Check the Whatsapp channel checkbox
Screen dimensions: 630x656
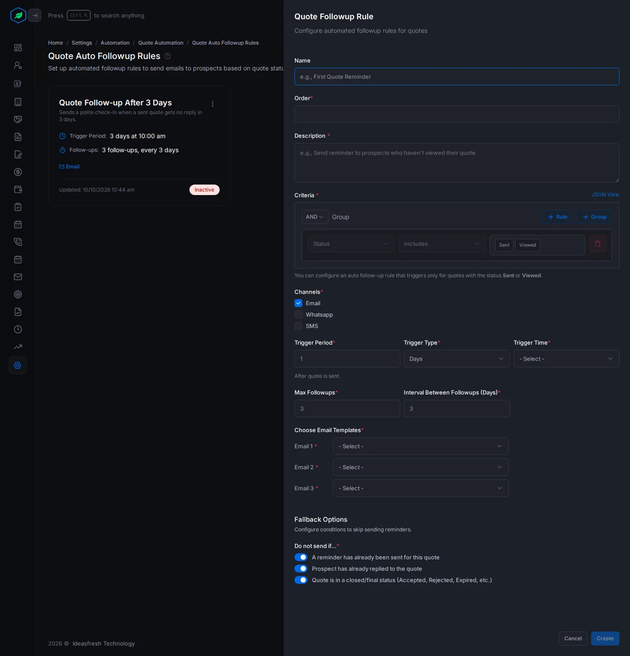point(298,314)
